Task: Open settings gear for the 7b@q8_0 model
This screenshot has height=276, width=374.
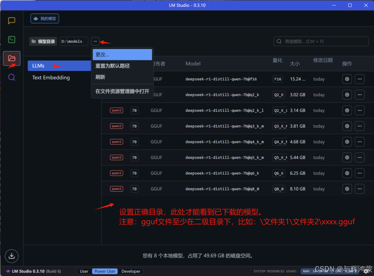Action: [347, 189]
